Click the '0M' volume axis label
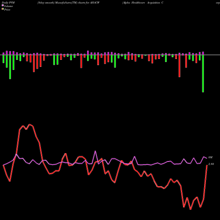Viewport: 220px width, 220px height. coord(210,158)
